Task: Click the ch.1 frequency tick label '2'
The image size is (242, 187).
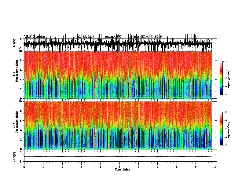Action: coord(21,89)
